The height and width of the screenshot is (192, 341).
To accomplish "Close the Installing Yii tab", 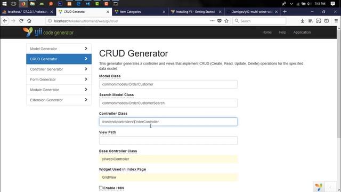I will click(x=220, y=12).
